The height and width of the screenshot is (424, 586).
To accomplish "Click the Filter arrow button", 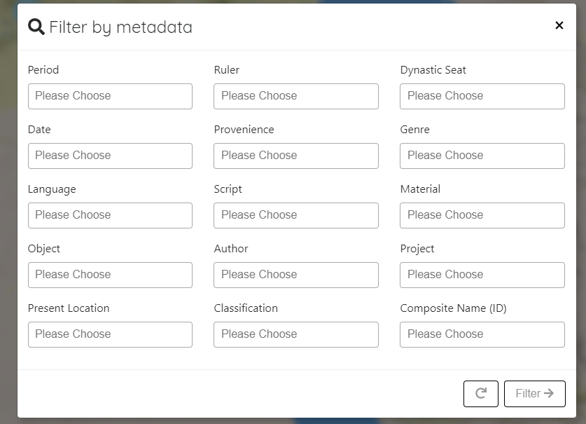I will tap(534, 394).
